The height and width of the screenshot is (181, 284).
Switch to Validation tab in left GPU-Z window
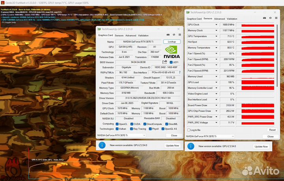(x=143, y=35)
